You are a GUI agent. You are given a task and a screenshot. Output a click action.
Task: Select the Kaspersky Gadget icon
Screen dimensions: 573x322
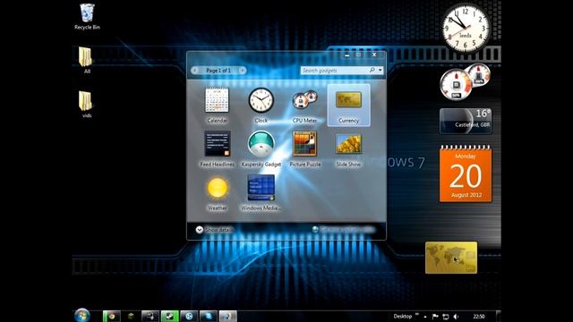261,143
